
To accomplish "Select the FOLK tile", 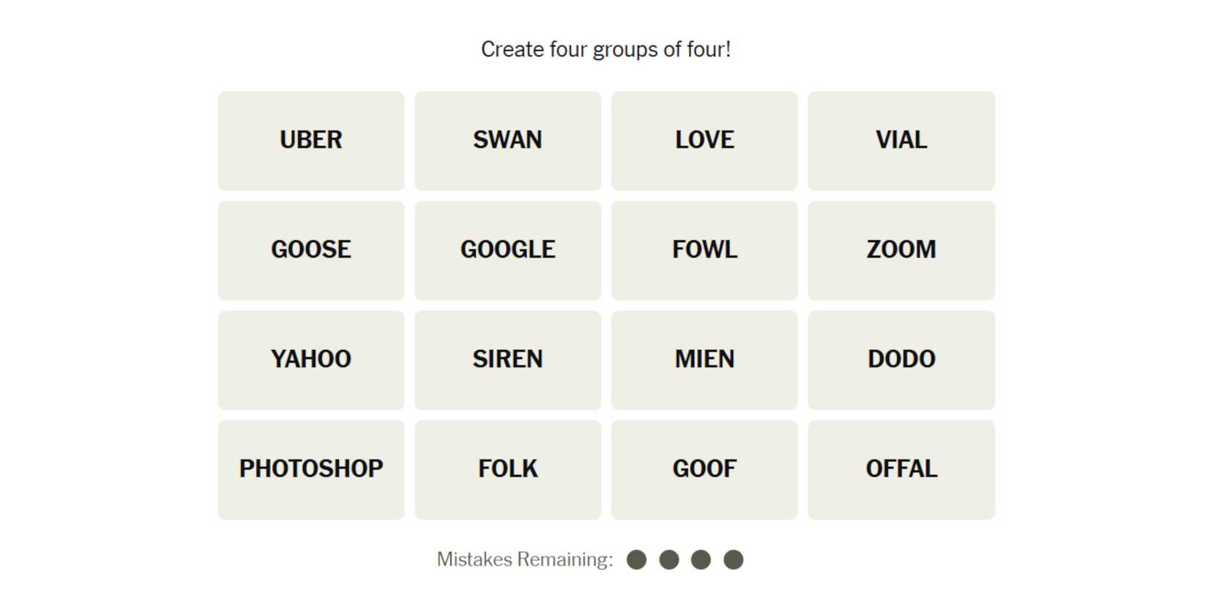I will 507,469.
